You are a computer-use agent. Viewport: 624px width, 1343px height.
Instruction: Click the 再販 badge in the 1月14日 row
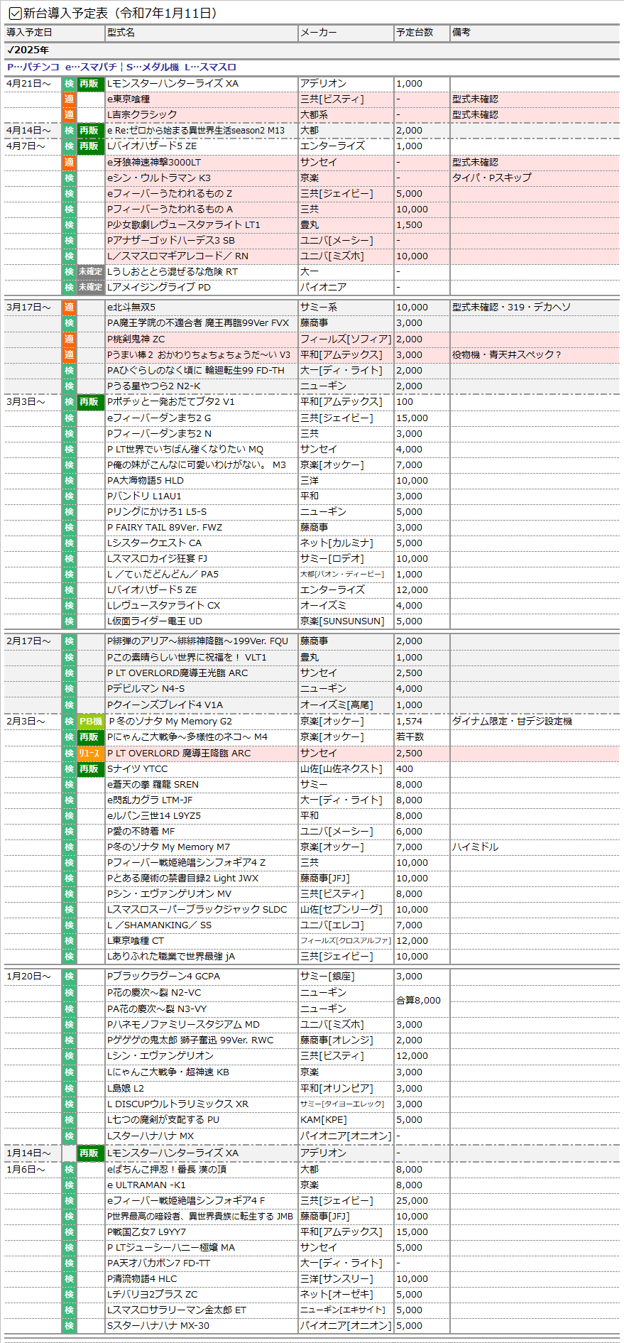pyautogui.click(x=89, y=1153)
